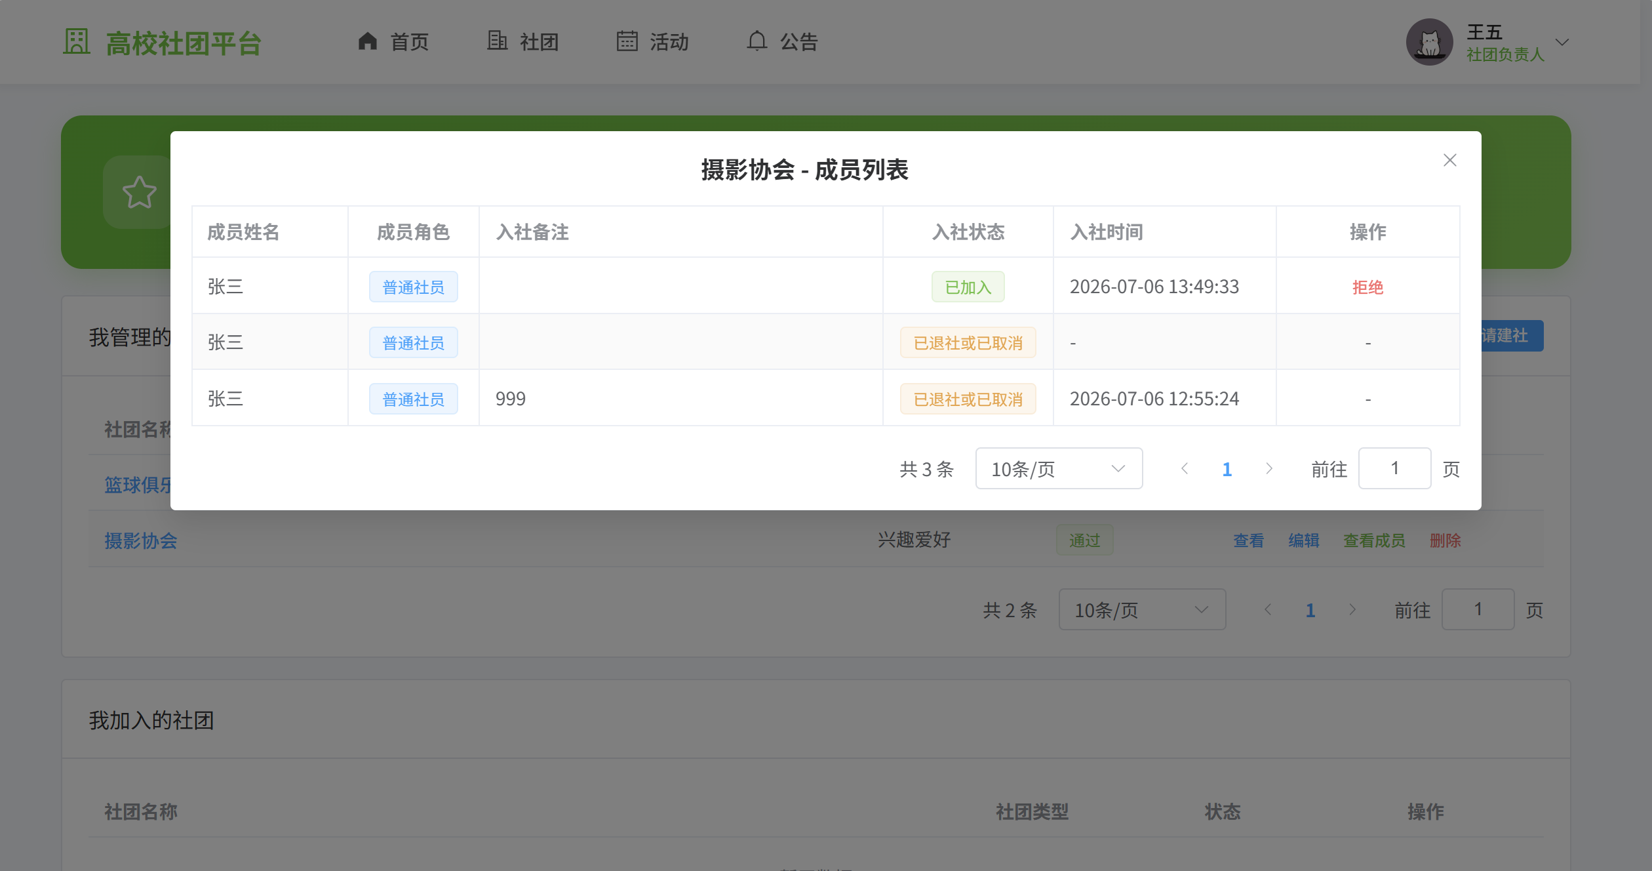This screenshot has height=871, width=1652.
Task: Click the 我加入的社团 section heading
Action: 151,720
